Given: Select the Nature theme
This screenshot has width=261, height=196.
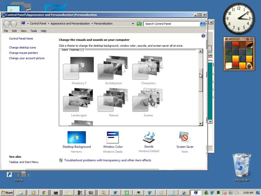Looking at the screenshot, I should (x=113, y=102).
